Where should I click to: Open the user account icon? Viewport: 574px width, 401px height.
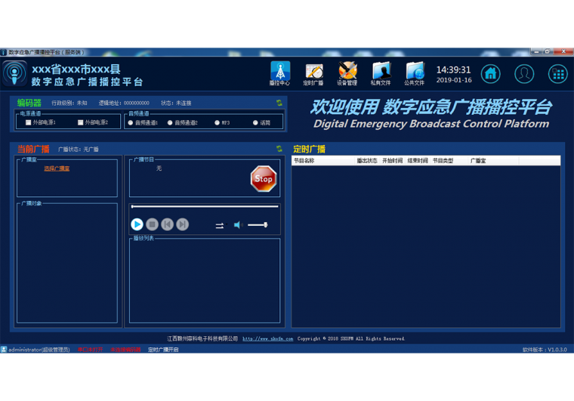[x=524, y=73]
